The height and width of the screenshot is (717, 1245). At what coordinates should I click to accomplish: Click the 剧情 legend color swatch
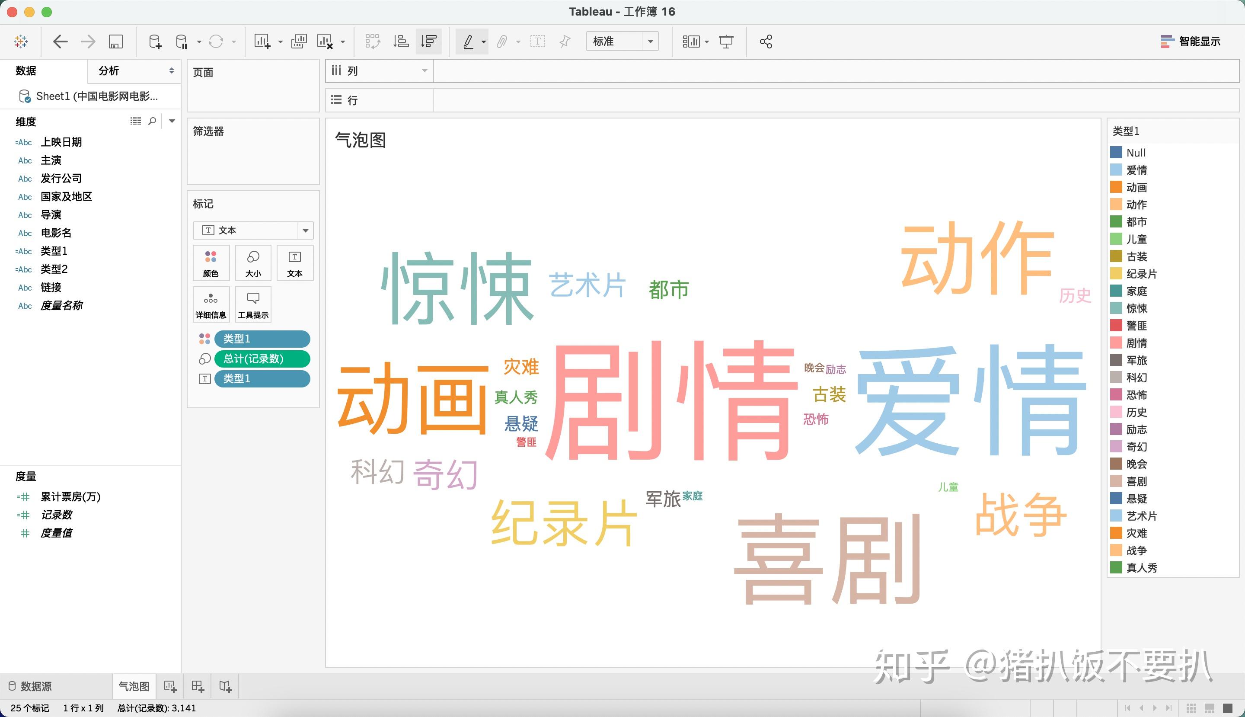pyautogui.click(x=1116, y=343)
